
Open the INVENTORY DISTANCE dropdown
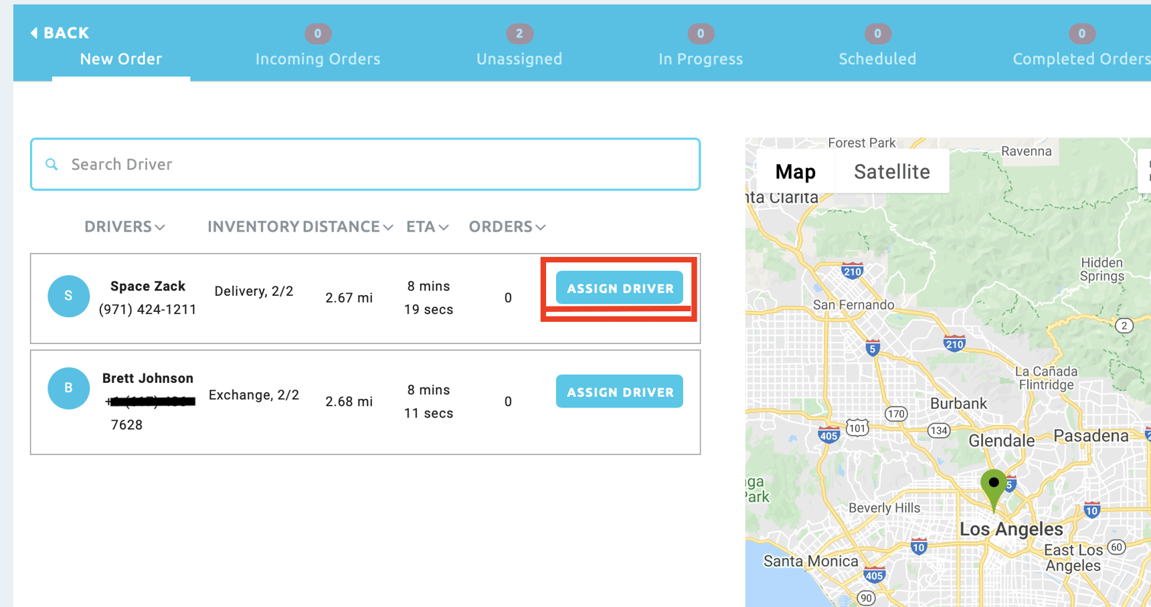tap(299, 226)
